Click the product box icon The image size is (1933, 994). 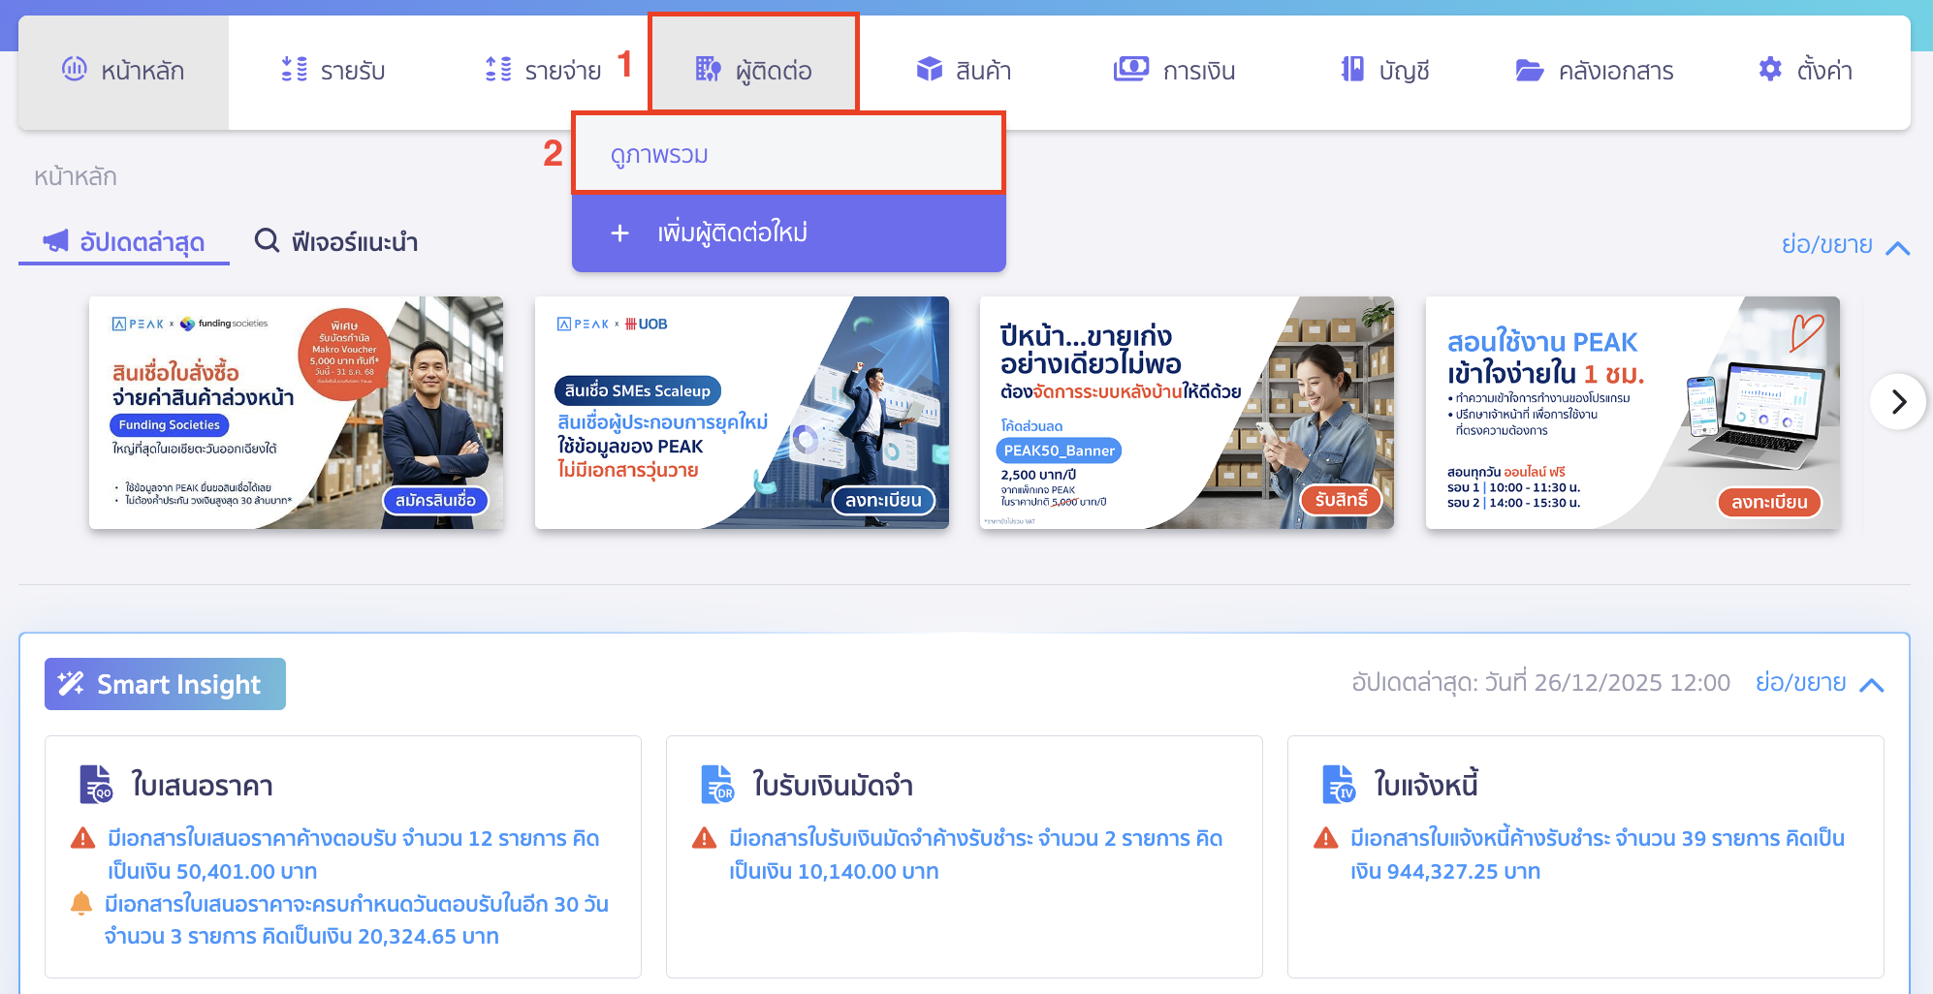coord(929,70)
